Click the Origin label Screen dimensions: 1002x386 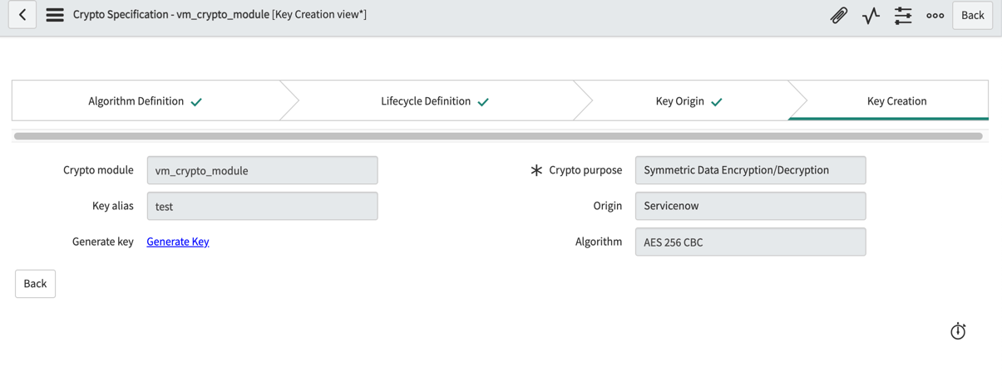tap(607, 206)
